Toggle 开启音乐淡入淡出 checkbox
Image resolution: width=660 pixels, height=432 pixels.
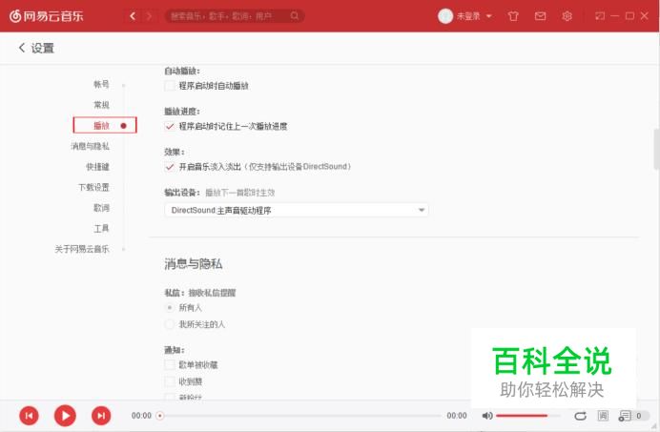point(170,167)
